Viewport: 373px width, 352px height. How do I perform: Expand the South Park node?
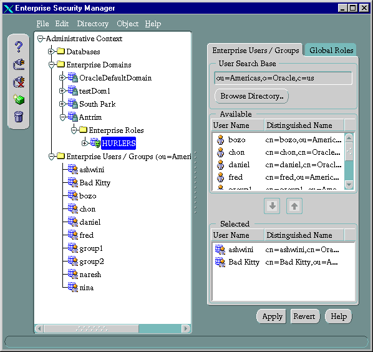coord(62,104)
